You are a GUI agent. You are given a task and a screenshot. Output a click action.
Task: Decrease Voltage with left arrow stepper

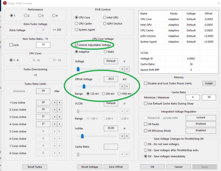122,69
